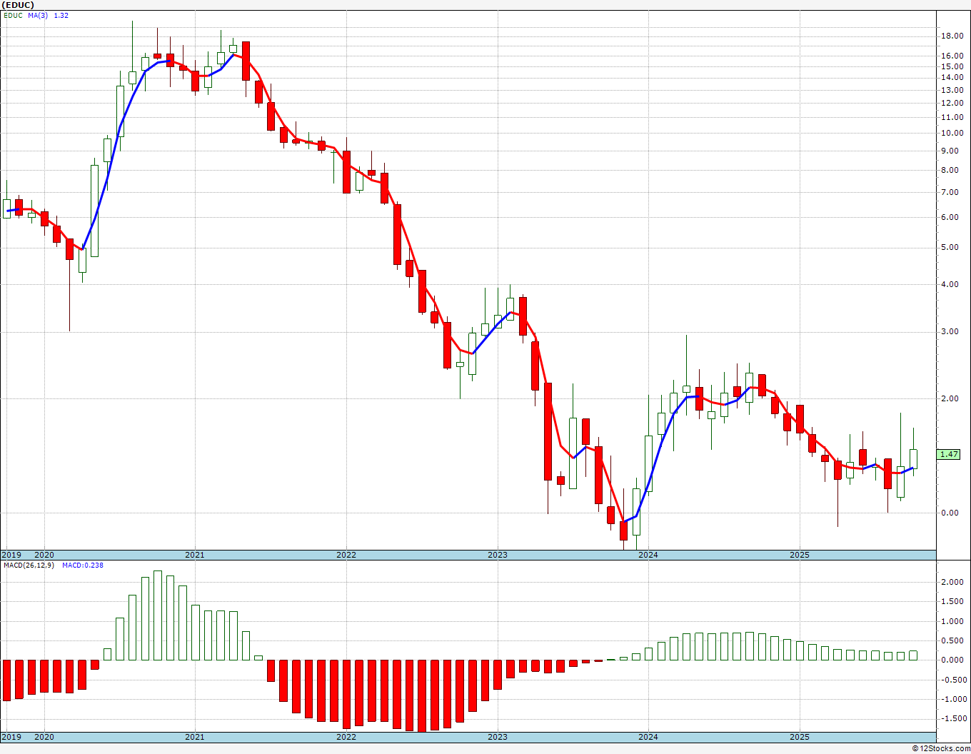Screen dimensions: 971x754
Task: Click the 2022 label on price time axis
Action: coord(346,555)
